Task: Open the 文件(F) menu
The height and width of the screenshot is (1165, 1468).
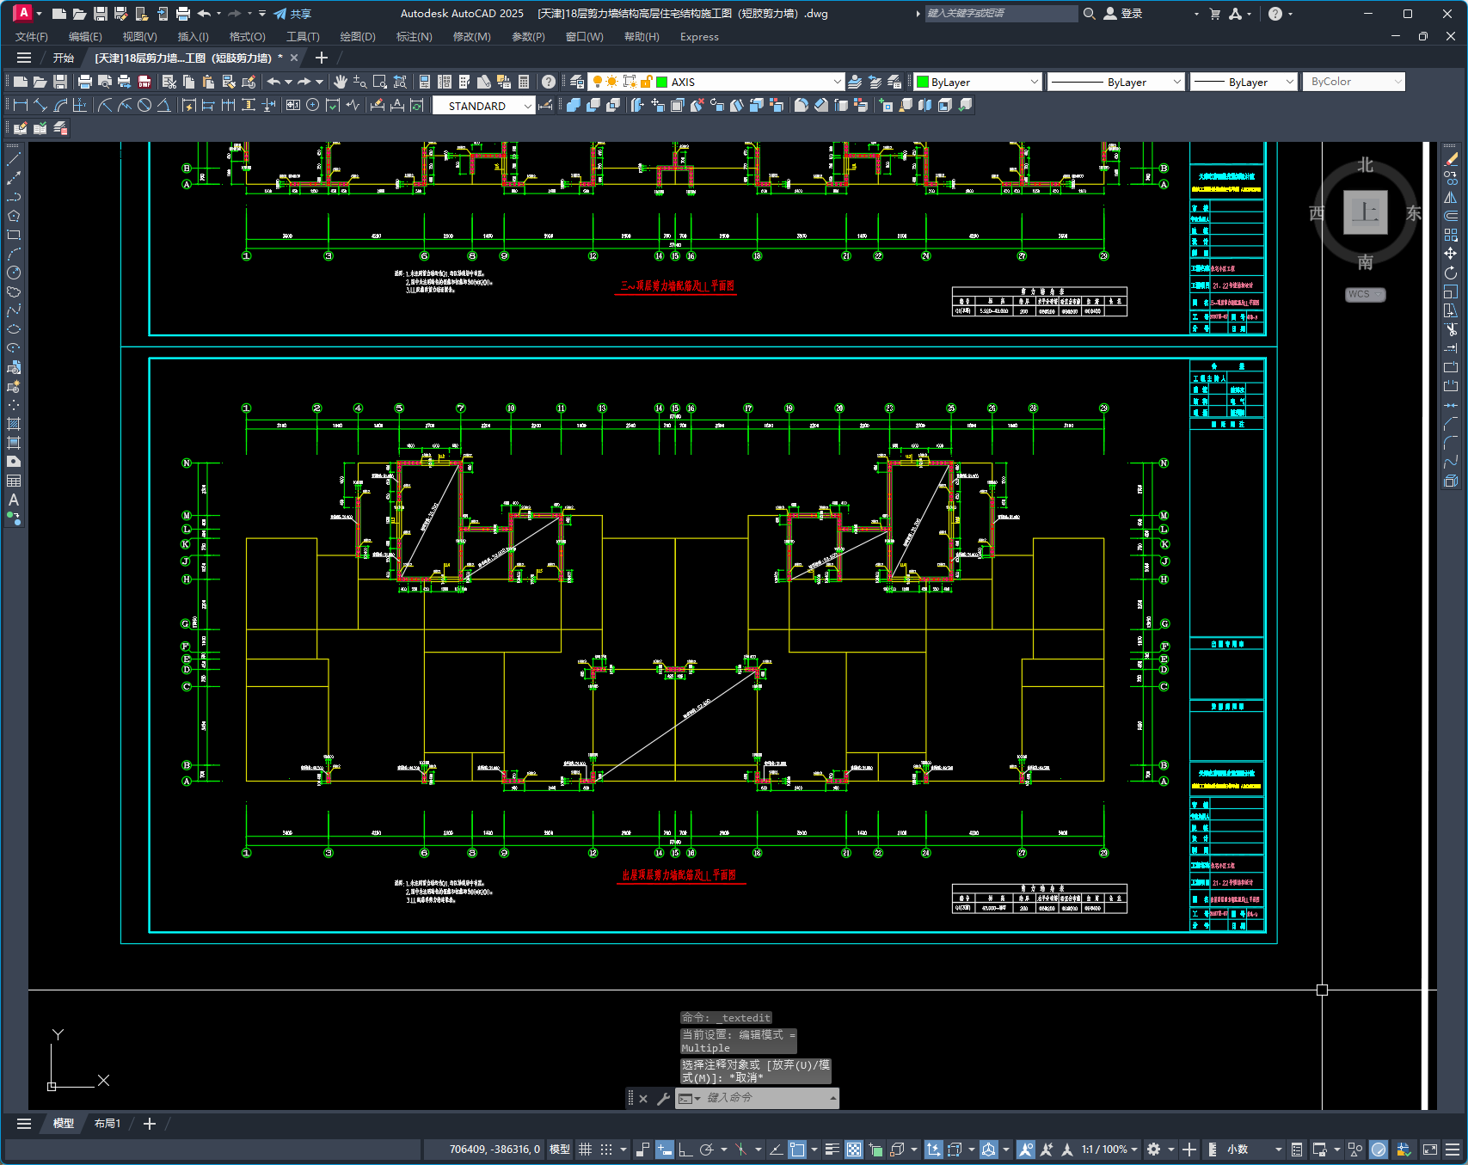Action: (x=32, y=37)
